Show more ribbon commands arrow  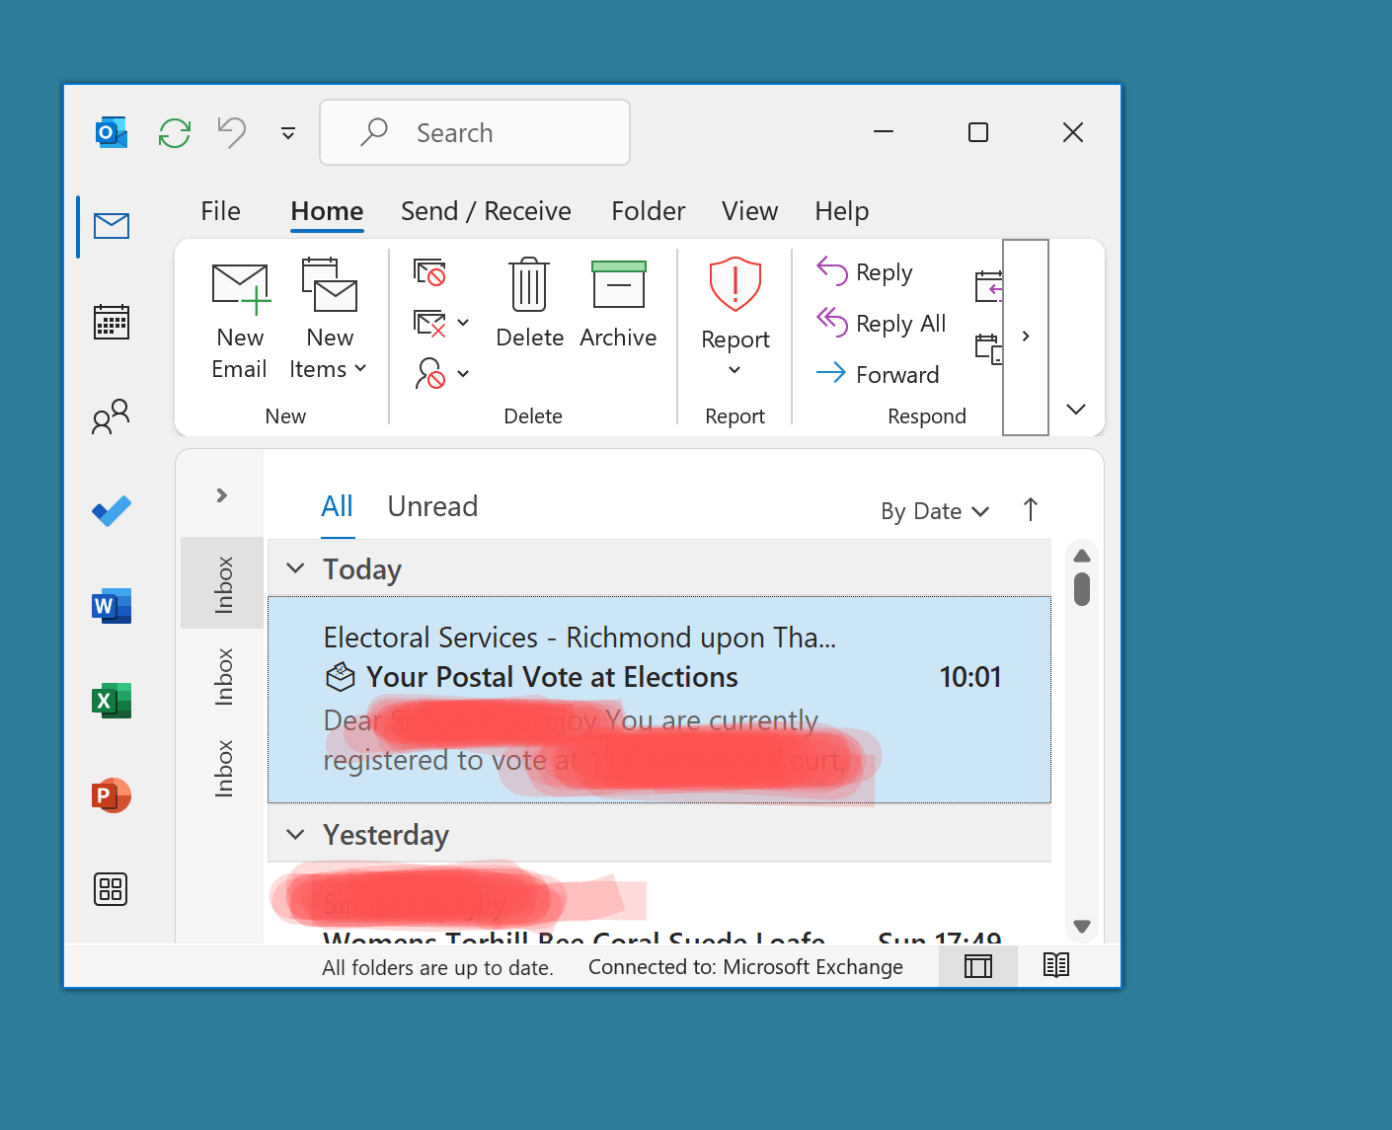pos(1026,337)
